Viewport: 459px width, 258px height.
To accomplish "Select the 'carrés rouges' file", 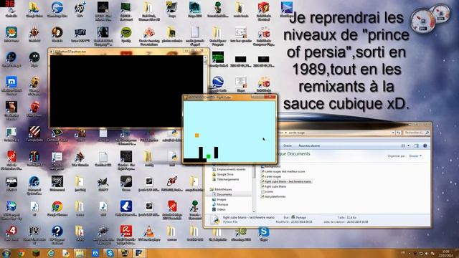I will click(x=271, y=176).
